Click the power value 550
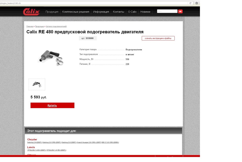The image size is (242, 162). [127, 59]
